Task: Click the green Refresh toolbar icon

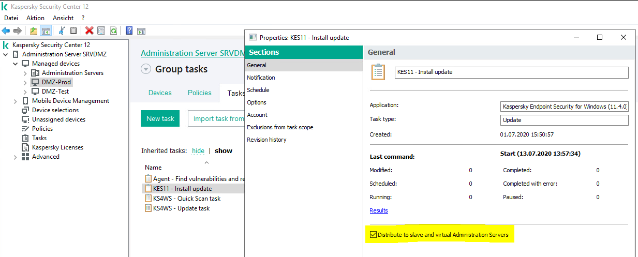Action: pos(113,31)
